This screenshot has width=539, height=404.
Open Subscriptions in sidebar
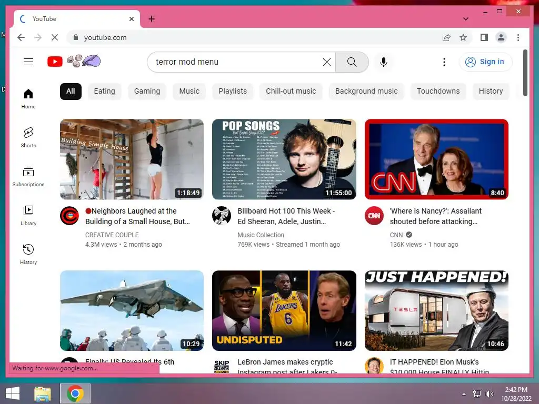[x=28, y=177]
